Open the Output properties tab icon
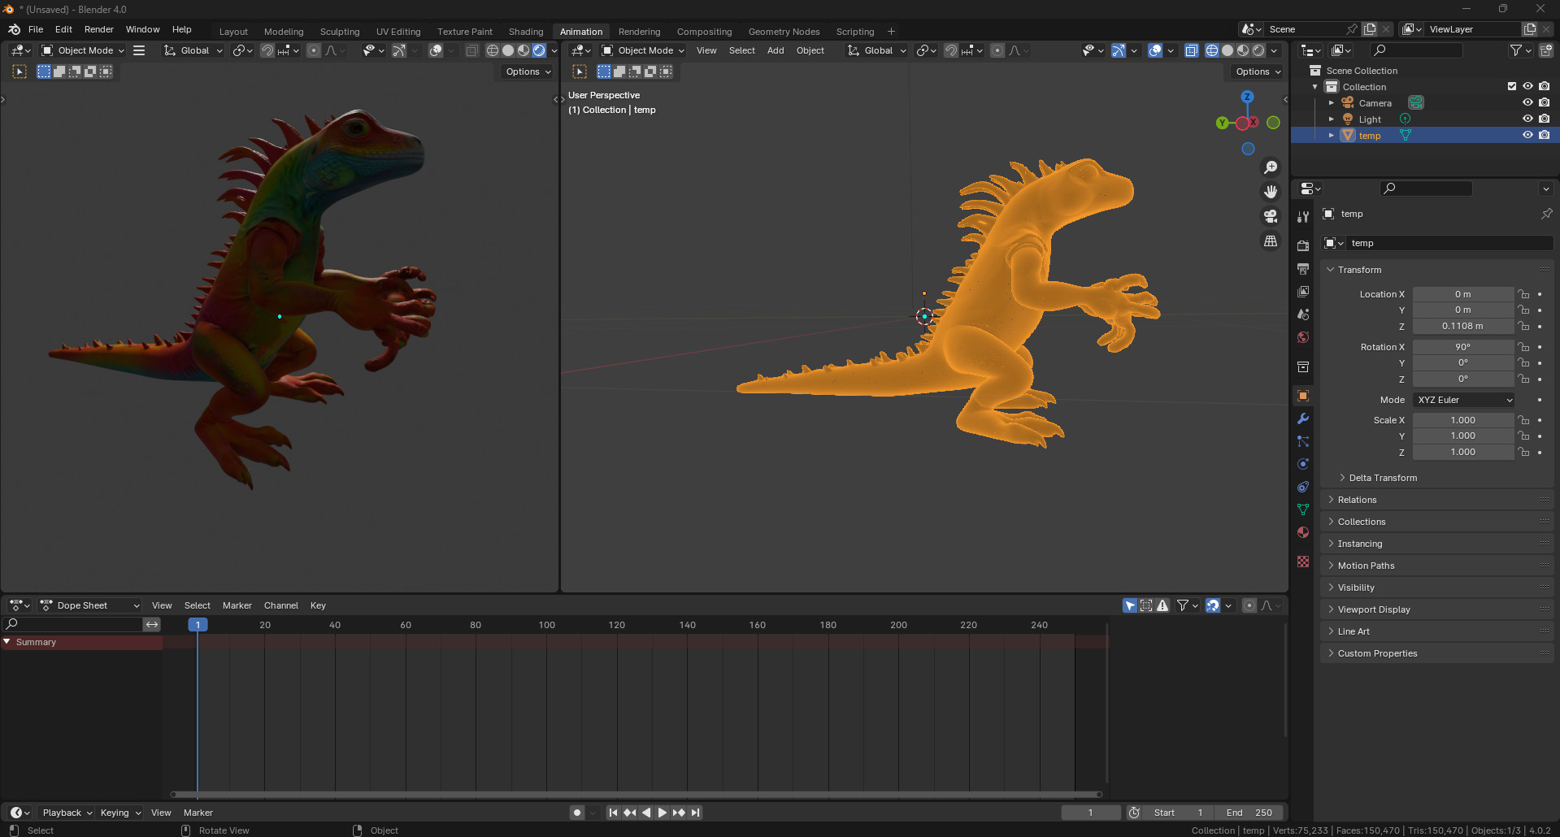Viewport: 1560px width, 837px height. point(1303,269)
